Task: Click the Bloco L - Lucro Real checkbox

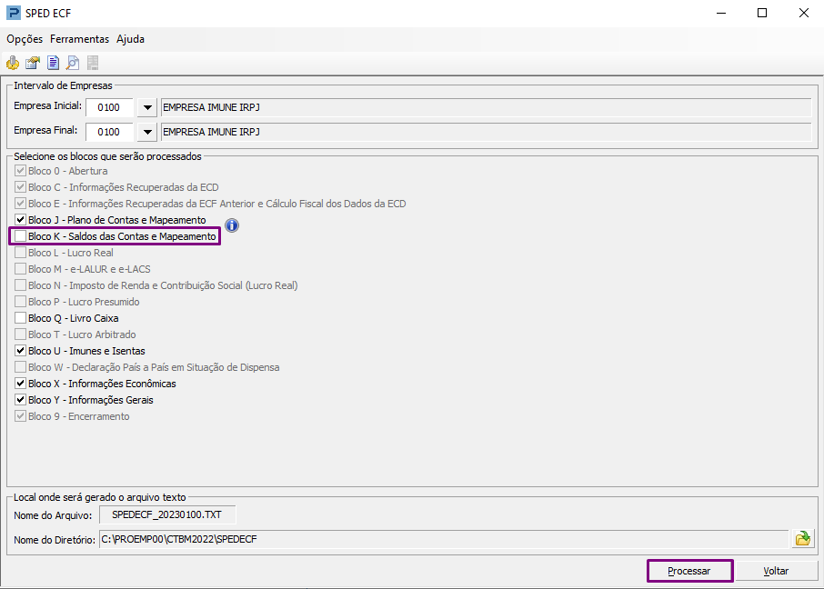Action: 21,253
